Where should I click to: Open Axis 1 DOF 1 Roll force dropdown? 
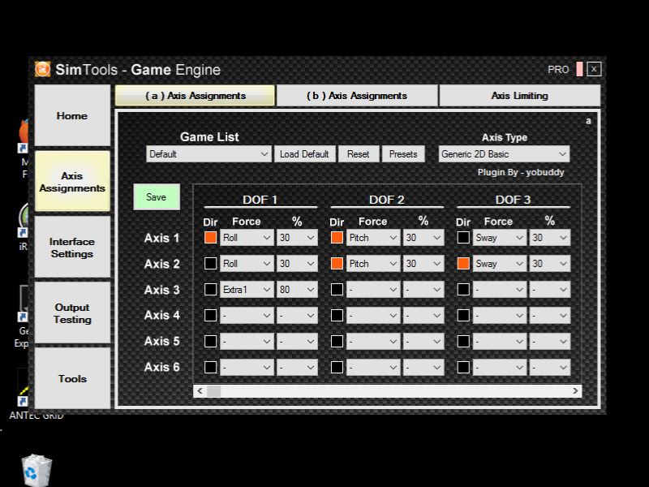[x=247, y=238]
